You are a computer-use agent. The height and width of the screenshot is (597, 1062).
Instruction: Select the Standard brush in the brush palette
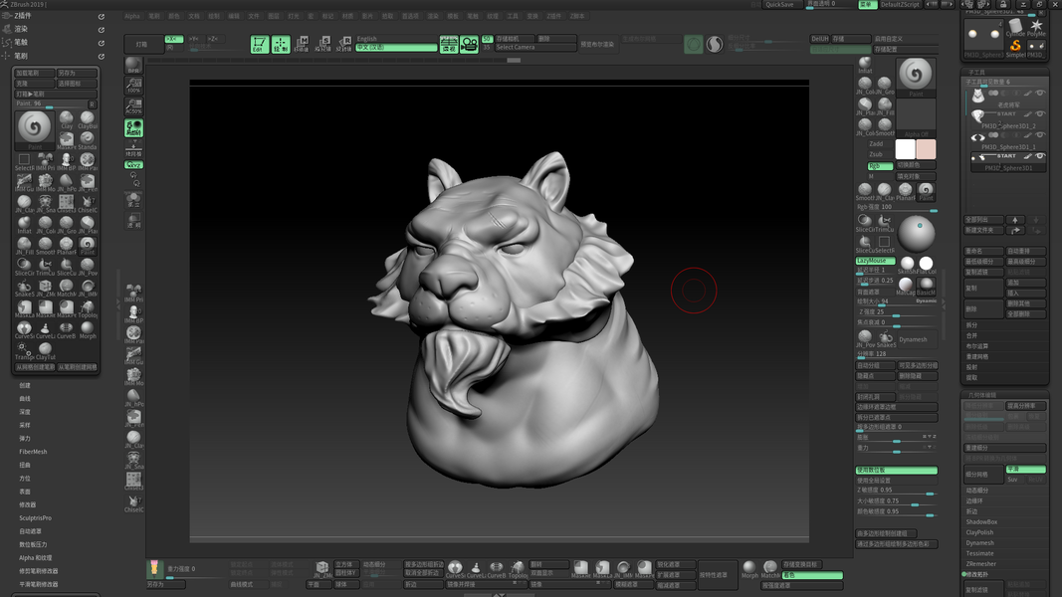coord(88,140)
